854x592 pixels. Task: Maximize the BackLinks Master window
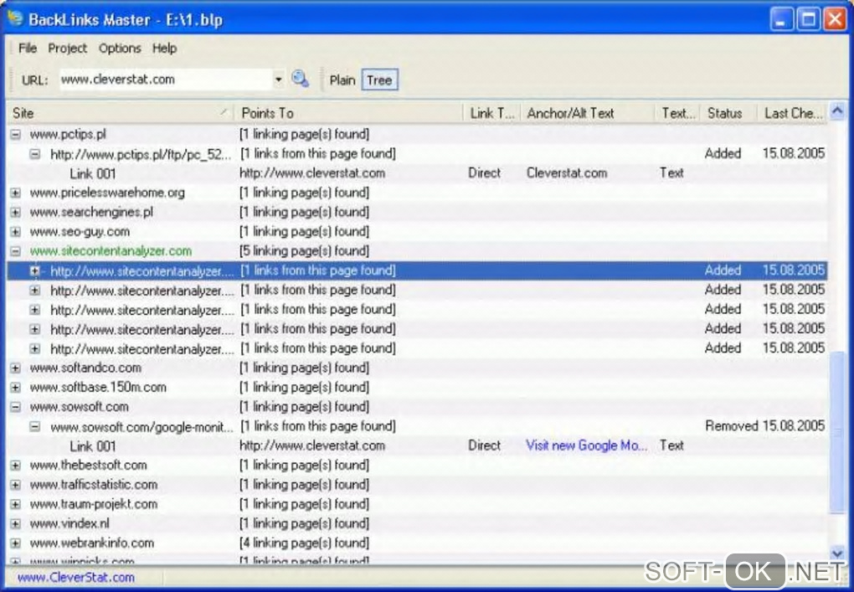coord(808,19)
